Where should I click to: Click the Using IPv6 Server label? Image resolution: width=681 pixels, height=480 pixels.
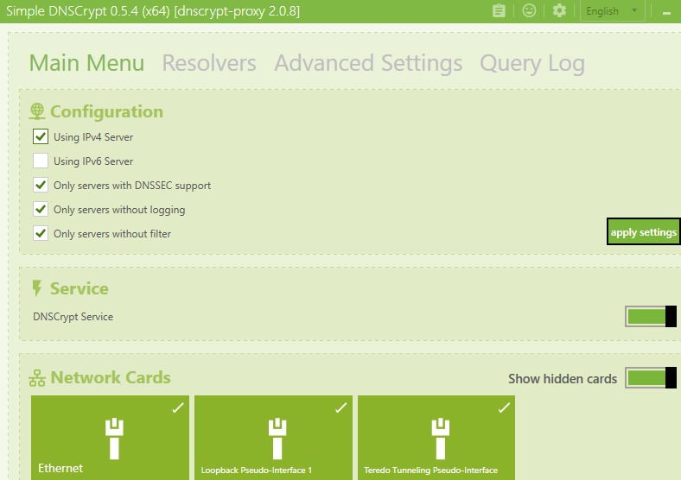pyautogui.click(x=93, y=161)
